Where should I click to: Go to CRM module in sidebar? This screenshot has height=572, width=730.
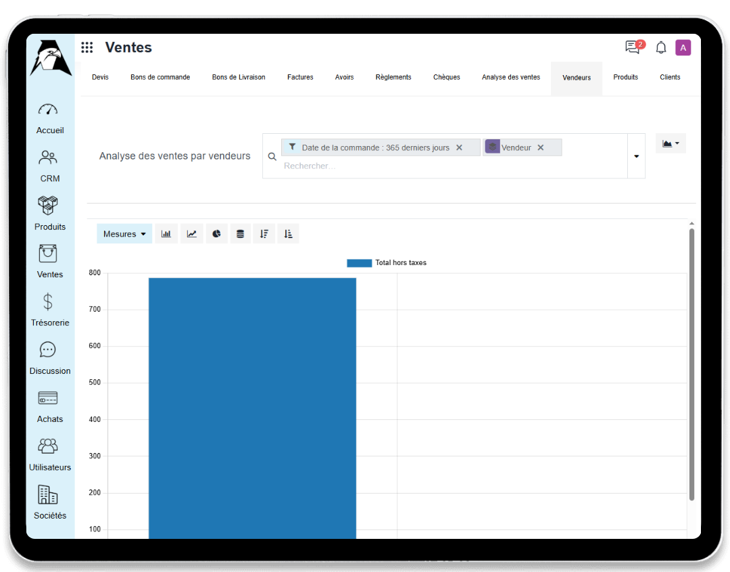(50, 166)
